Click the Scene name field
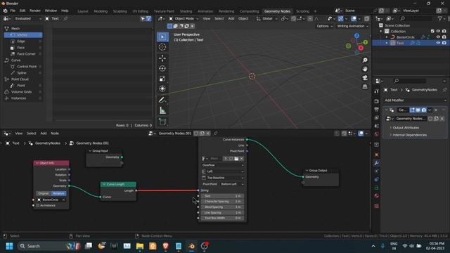The width and height of the screenshot is (450, 253). 358,11
